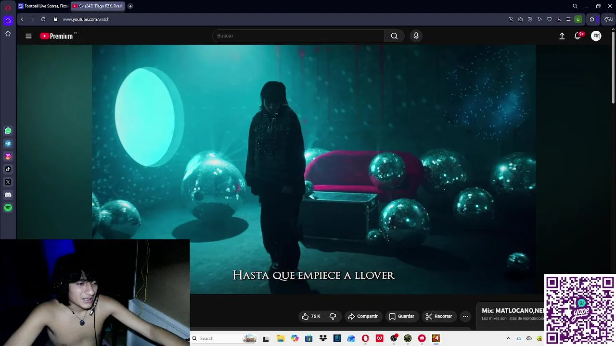The image size is (616, 346).
Task: Open WPS Office from the taskbar
Action: tap(380, 338)
